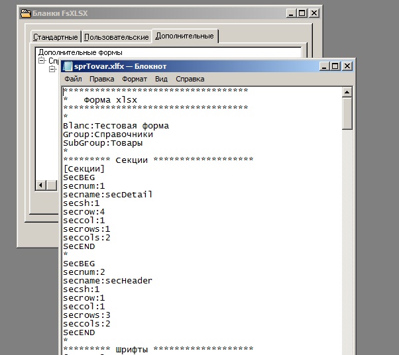Open the Формат menu
399x355 pixels.
(135, 79)
